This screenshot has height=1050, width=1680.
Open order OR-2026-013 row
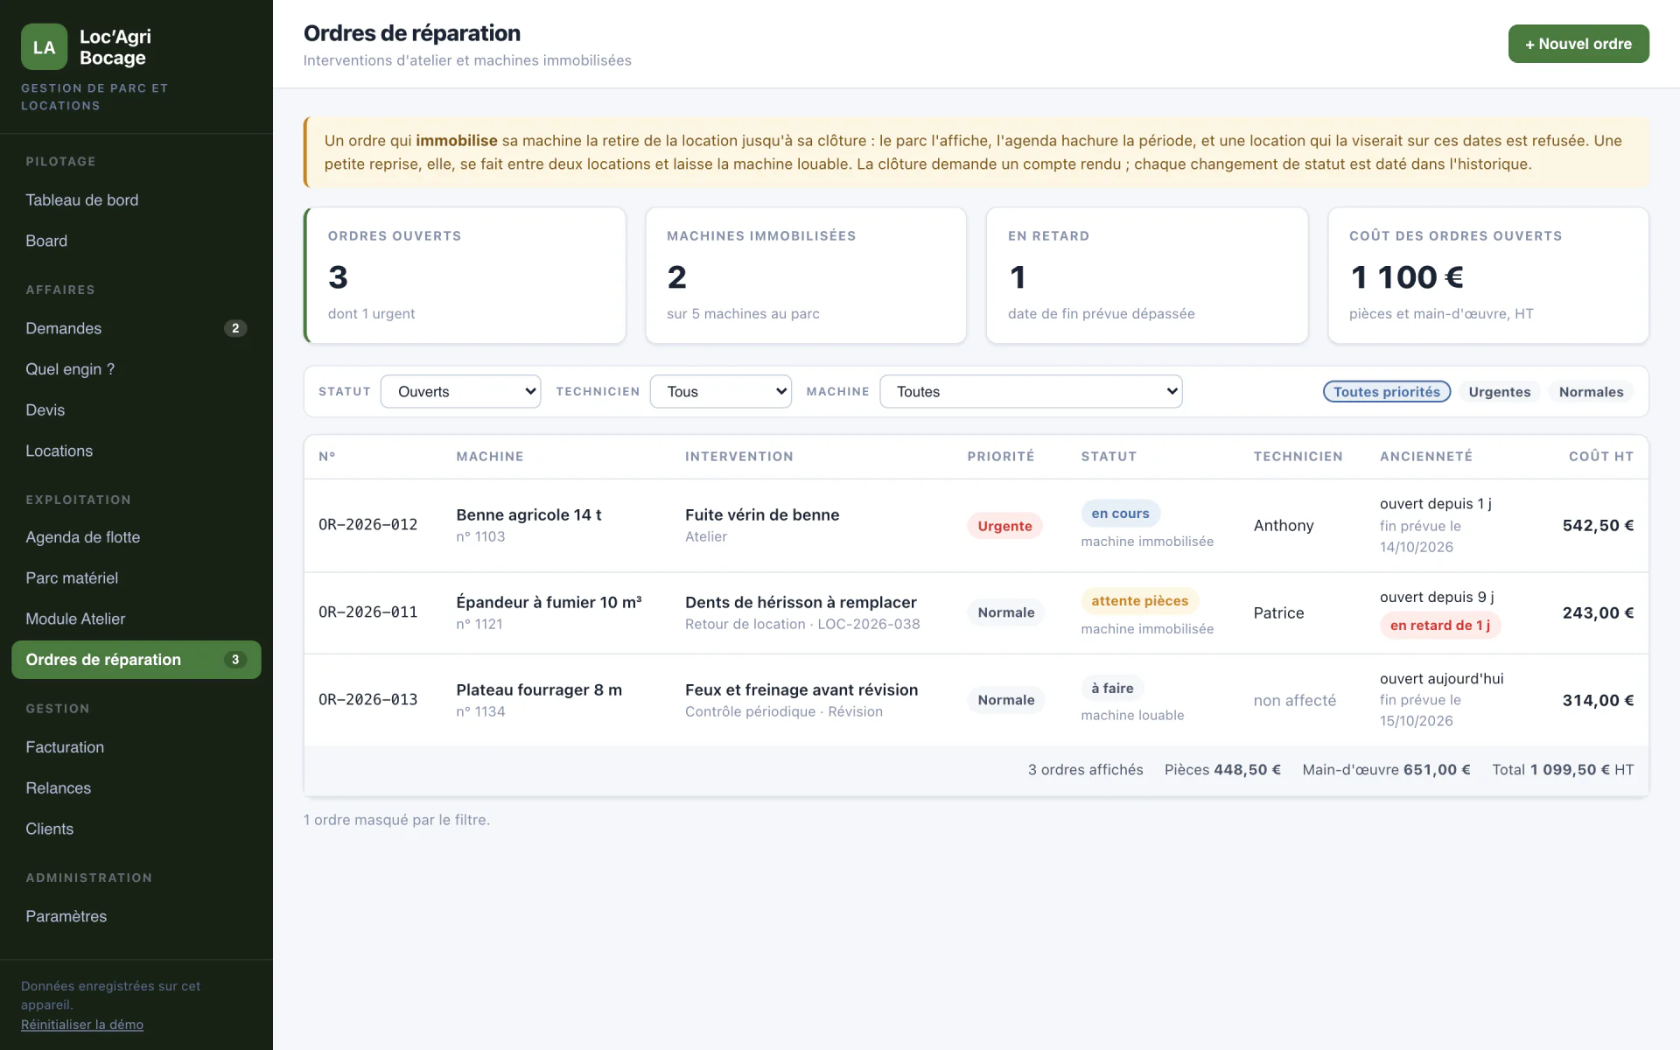976,700
